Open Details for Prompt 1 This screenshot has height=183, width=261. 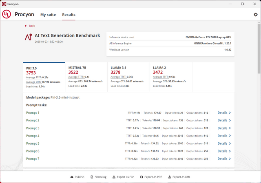224,112
